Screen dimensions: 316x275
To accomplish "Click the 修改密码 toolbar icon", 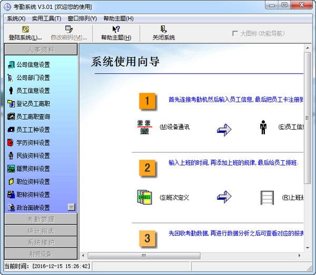I will [69, 29].
